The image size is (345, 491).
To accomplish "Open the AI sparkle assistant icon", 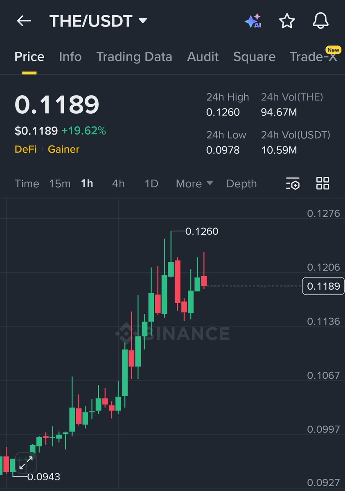I will pyautogui.click(x=253, y=21).
